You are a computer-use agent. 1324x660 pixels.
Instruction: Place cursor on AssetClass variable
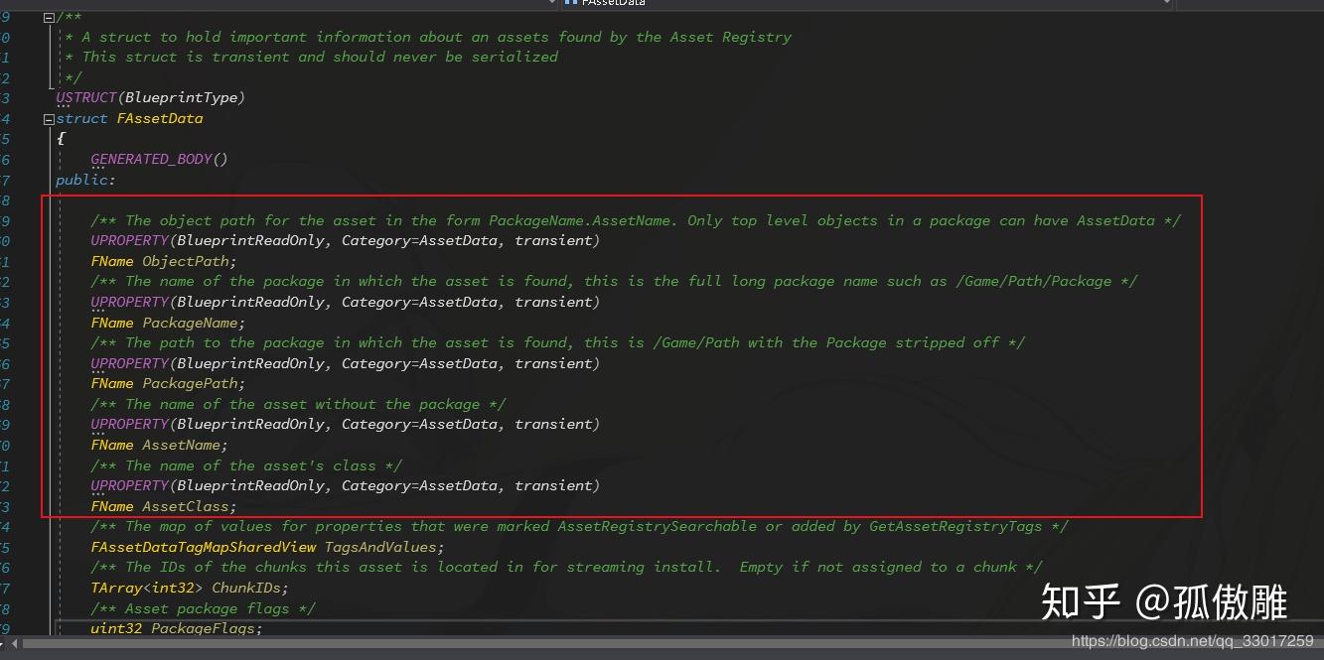pyautogui.click(x=186, y=506)
